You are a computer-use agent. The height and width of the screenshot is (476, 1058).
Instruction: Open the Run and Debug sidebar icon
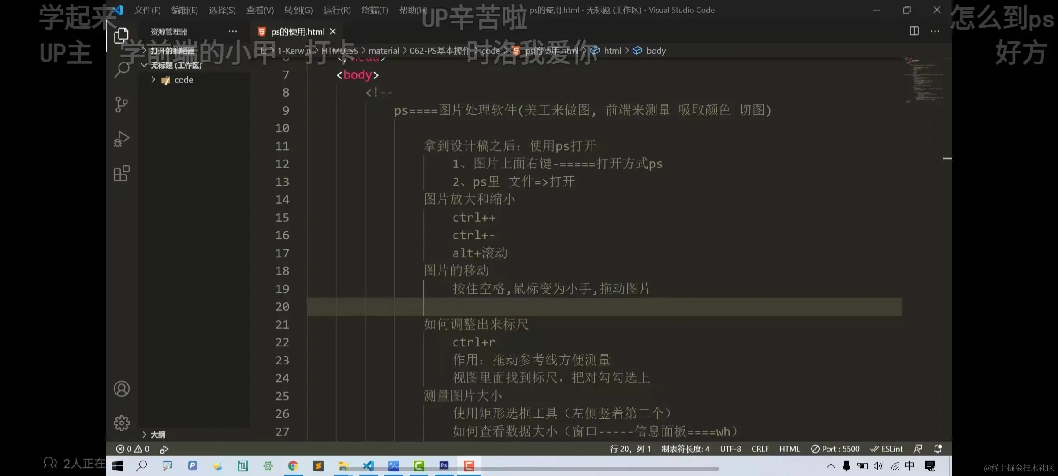pos(122,139)
